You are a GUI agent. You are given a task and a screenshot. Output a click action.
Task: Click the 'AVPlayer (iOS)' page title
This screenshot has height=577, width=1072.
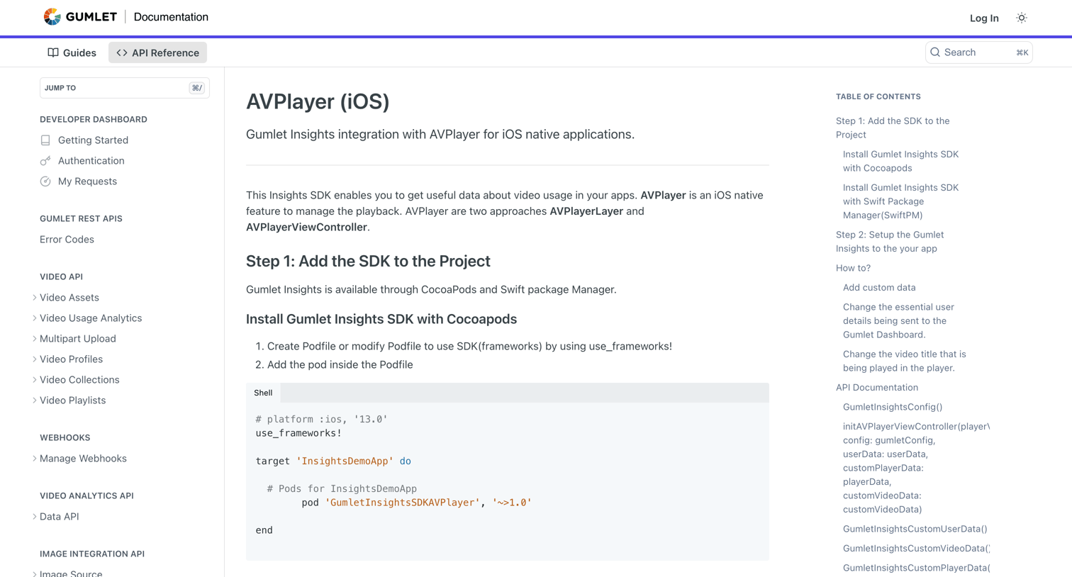coord(318,101)
